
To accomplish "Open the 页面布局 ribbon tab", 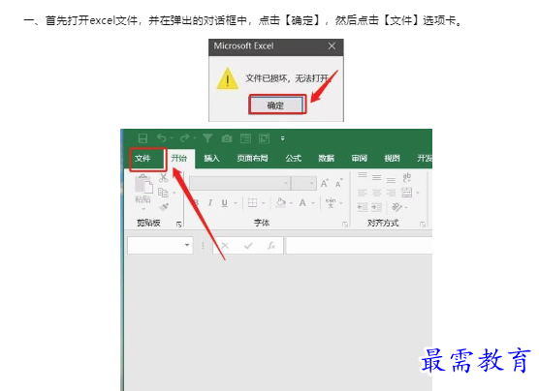I will pos(252,159).
